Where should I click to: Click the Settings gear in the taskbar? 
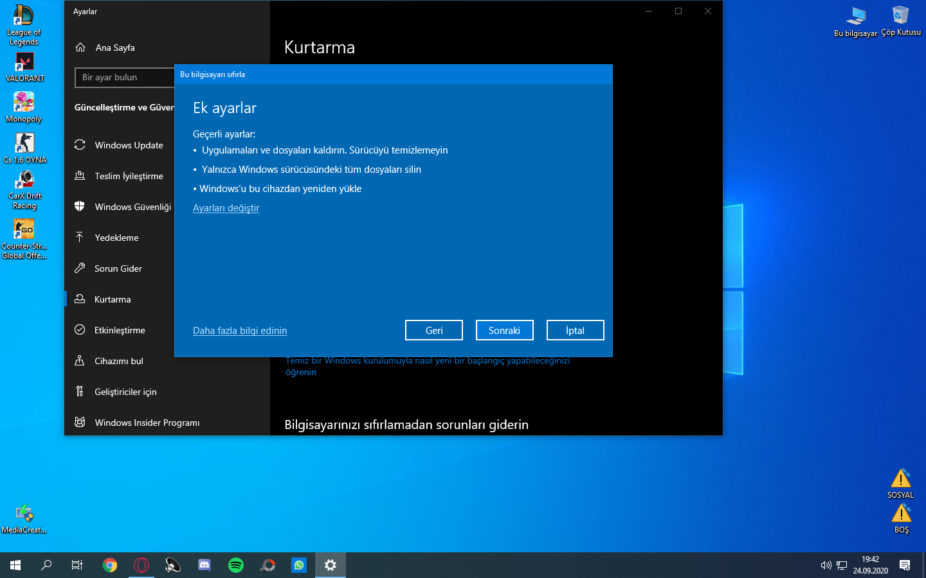coord(331,565)
